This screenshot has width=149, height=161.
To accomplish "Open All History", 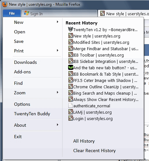I will click(x=84, y=141).
